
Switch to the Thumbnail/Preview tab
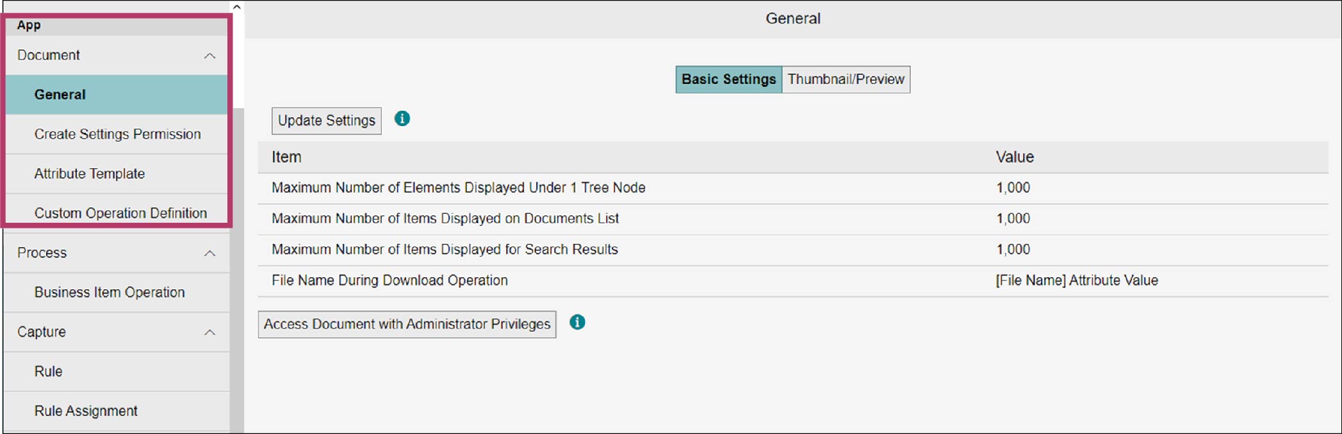click(x=846, y=79)
